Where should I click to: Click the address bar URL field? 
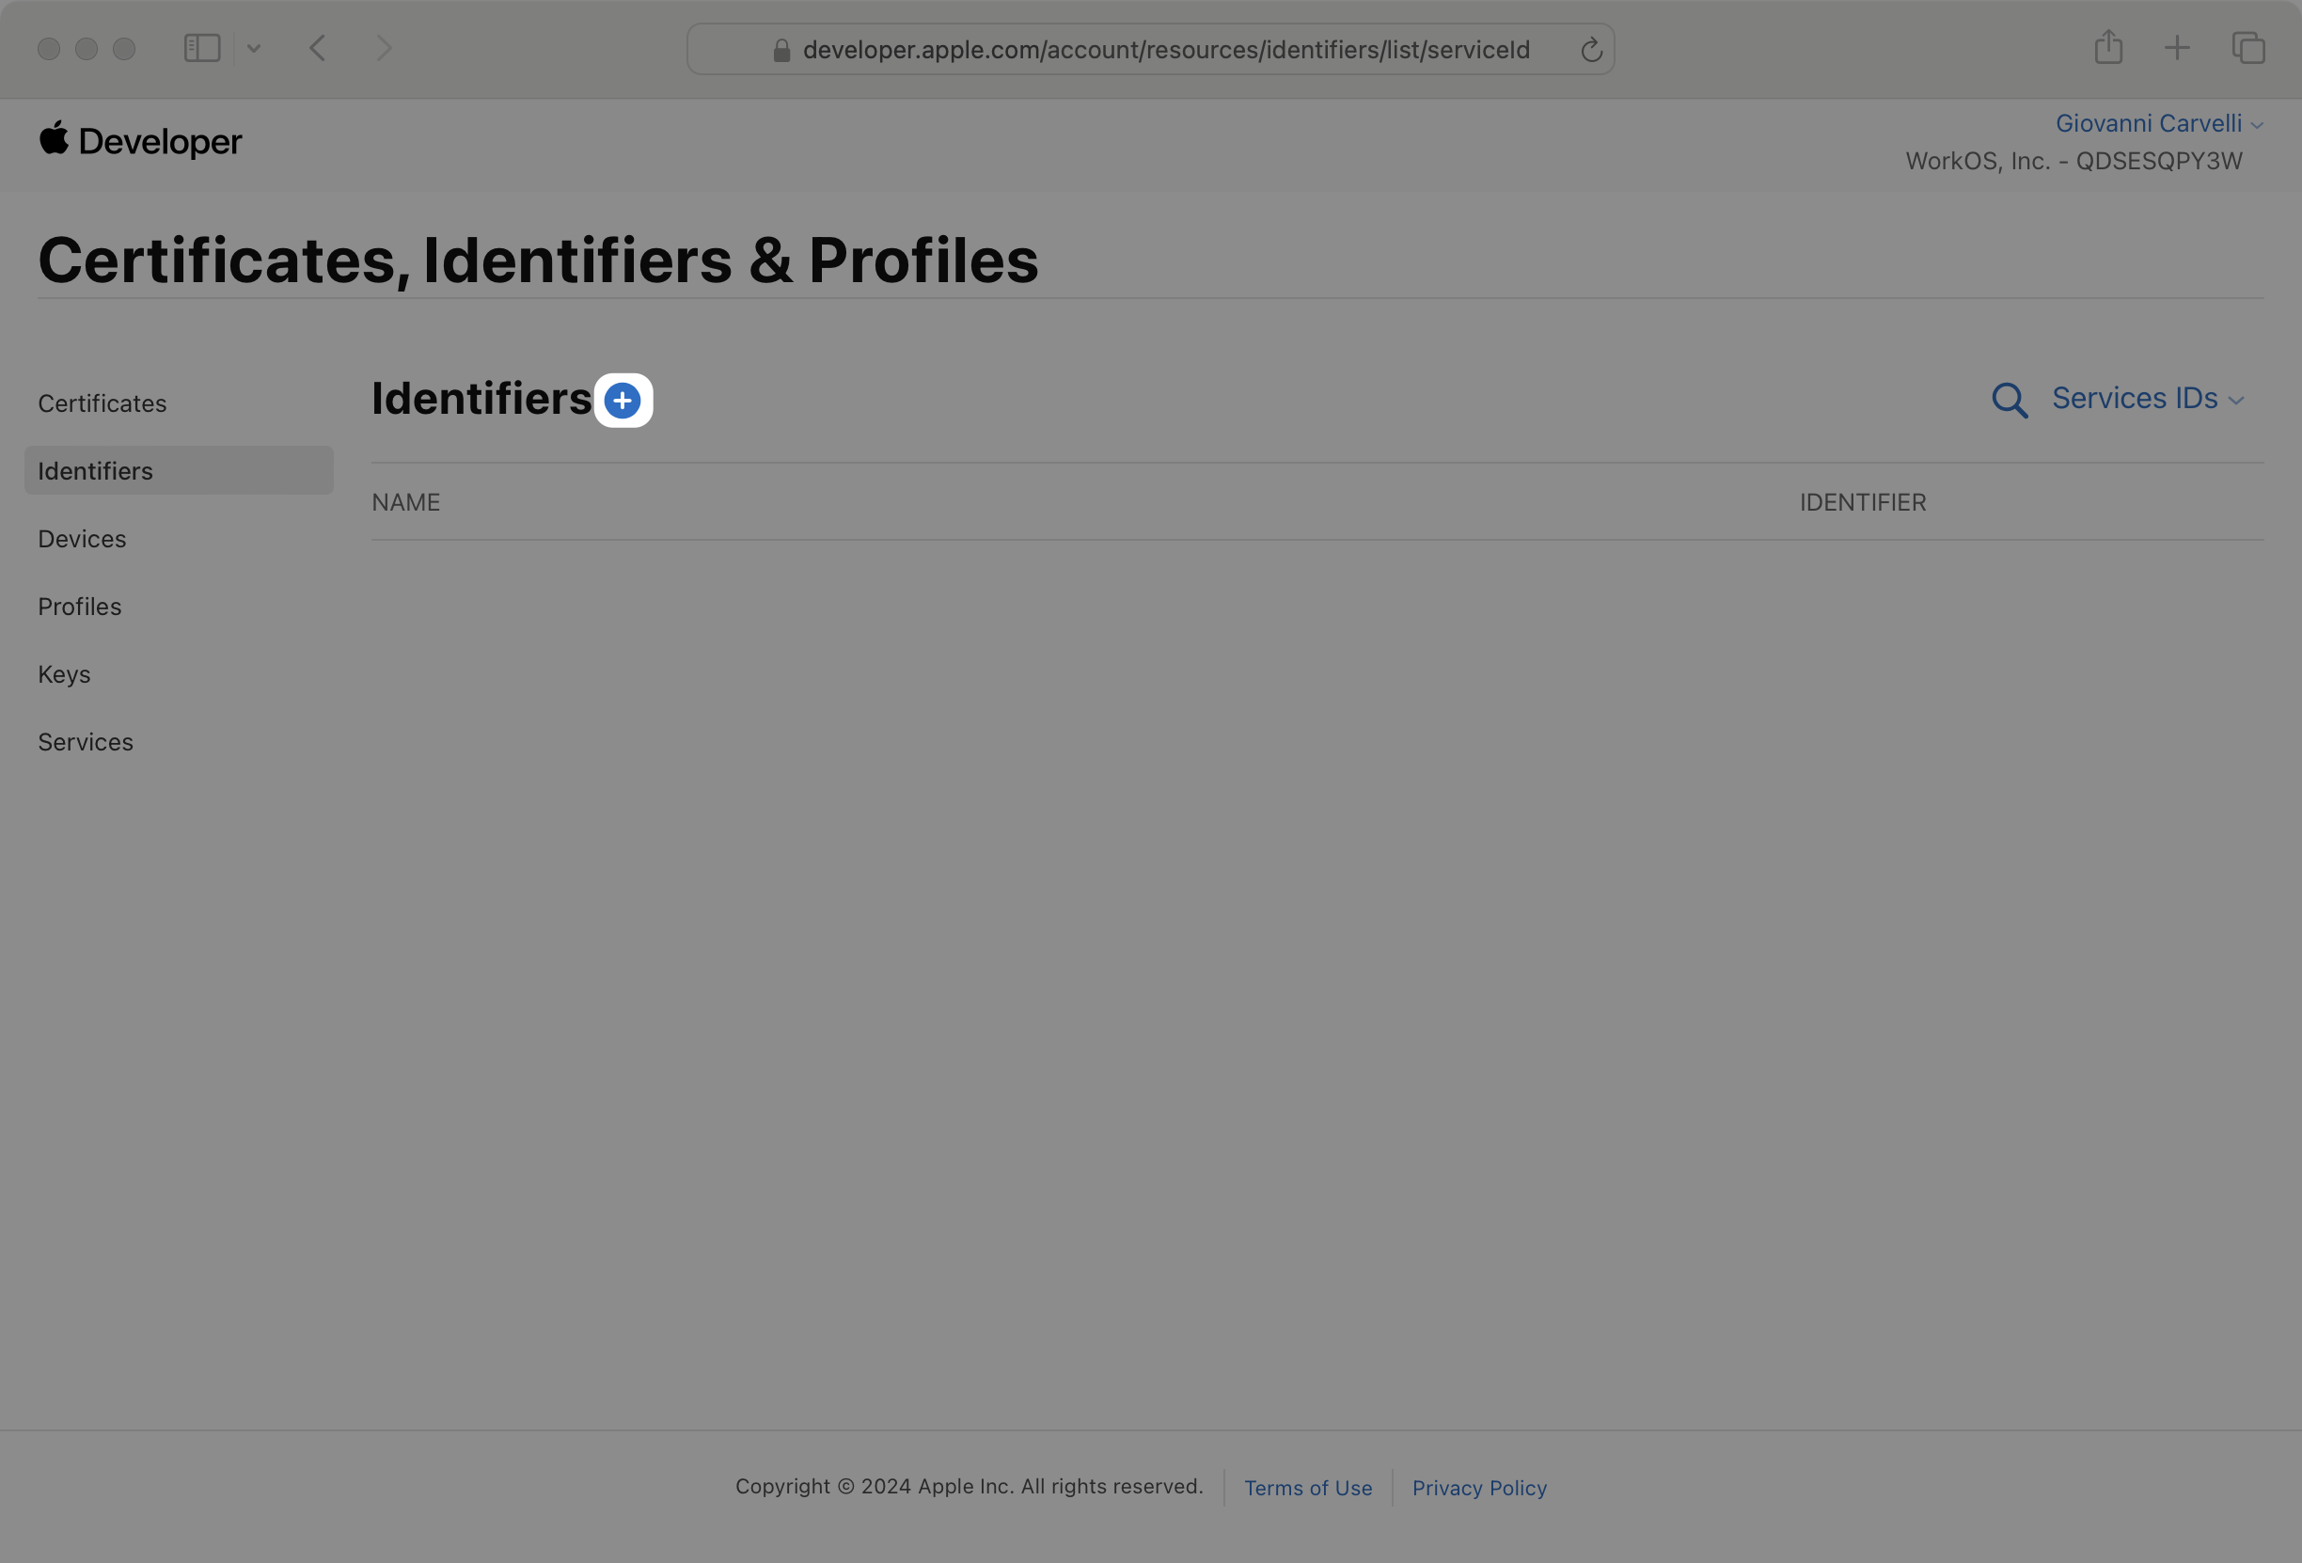click(1165, 50)
